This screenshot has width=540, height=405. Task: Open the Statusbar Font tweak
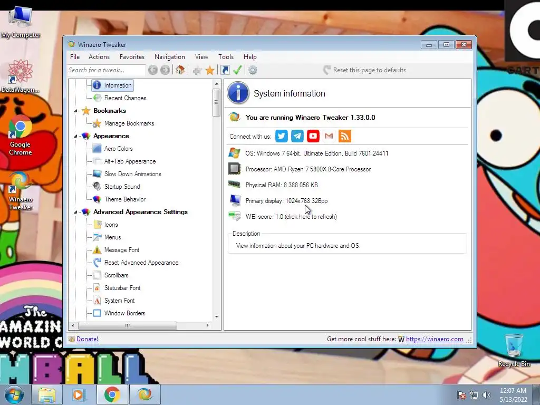[122, 288]
